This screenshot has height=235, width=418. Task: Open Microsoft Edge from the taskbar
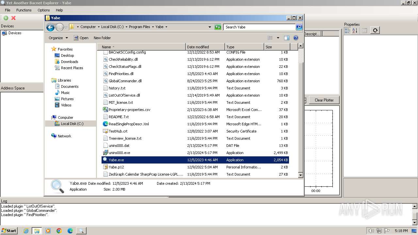click(70, 231)
